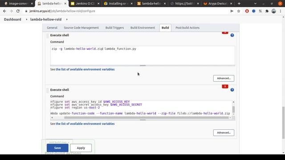285x160 pixels.
Task: Expand the lambda-hellow-rold breadcrumb arrow
Action: coord(67,19)
